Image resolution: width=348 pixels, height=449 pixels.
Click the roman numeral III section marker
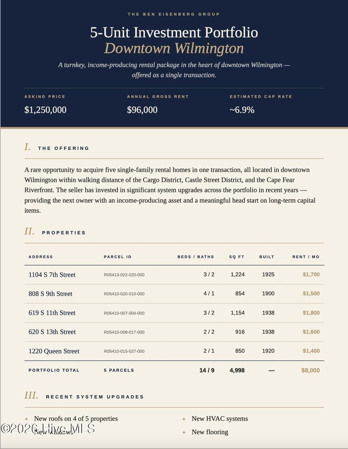pyautogui.click(x=31, y=395)
